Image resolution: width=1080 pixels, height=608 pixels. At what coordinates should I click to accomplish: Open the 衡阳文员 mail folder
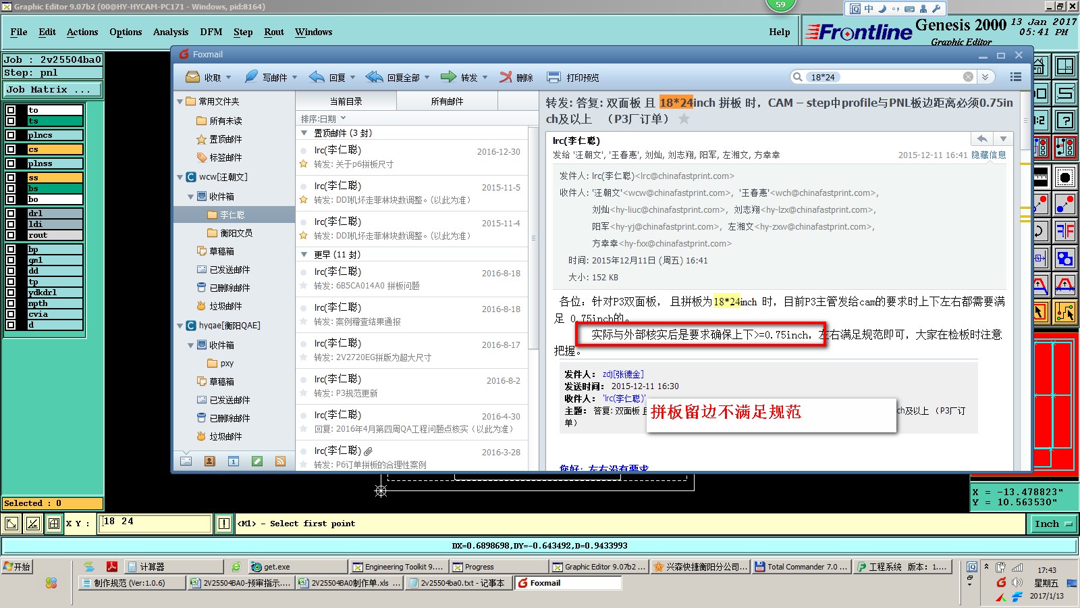[236, 233]
